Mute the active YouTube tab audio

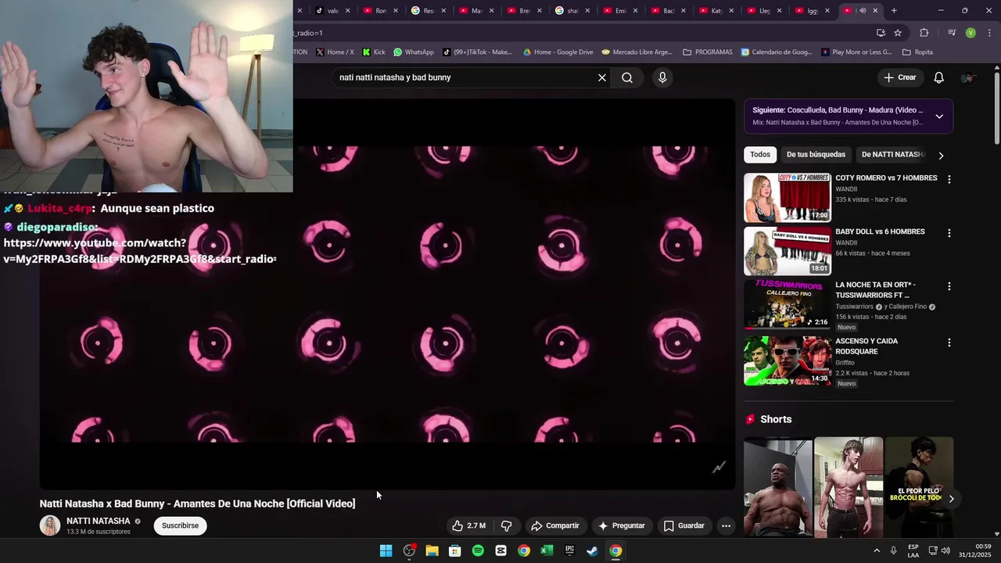click(863, 10)
